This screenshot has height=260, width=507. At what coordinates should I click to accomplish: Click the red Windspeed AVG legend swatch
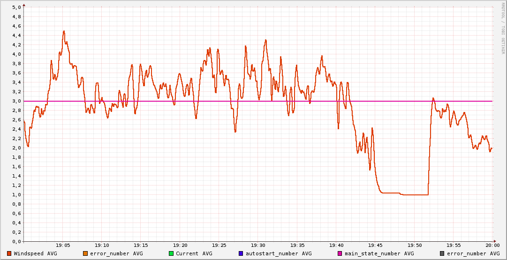pos(9,253)
